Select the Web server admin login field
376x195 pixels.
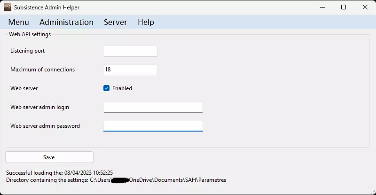(x=153, y=107)
